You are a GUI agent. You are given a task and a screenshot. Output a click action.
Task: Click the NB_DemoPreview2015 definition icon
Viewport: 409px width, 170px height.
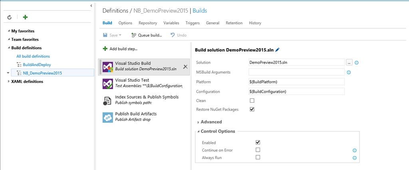[x=19, y=73]
